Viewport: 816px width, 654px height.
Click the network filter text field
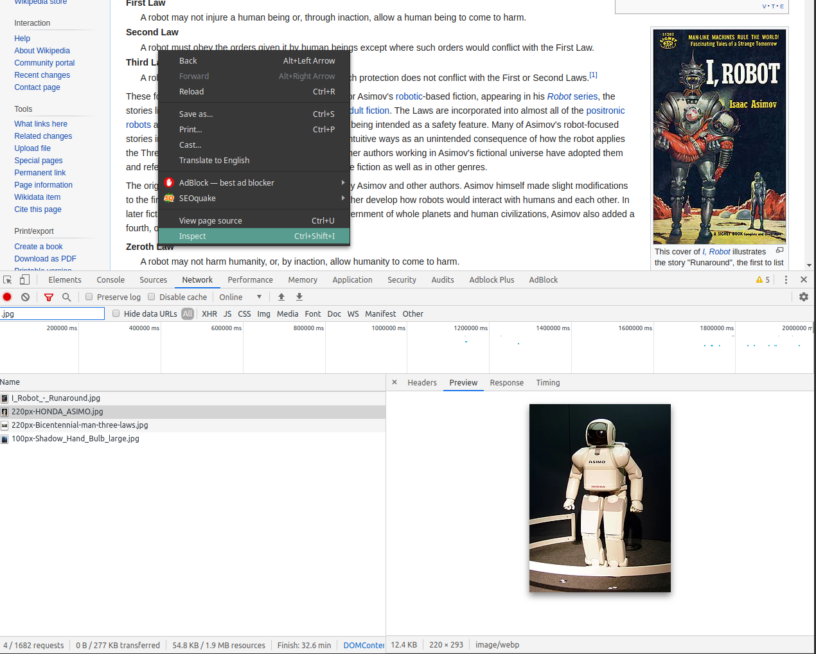pos(52,314)
